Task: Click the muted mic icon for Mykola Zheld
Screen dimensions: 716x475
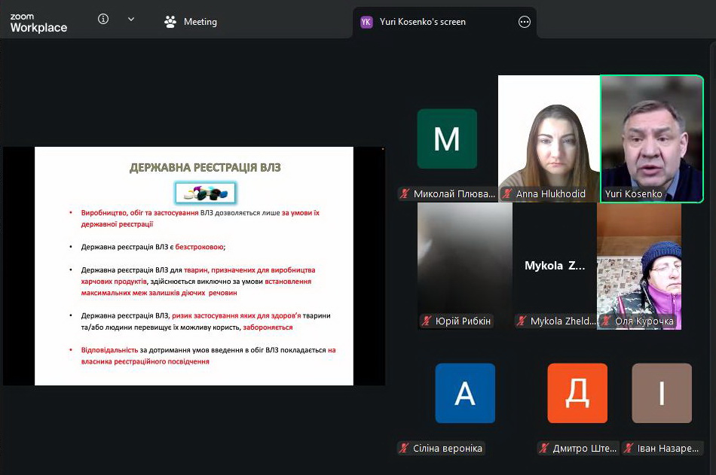Action: 522,321
